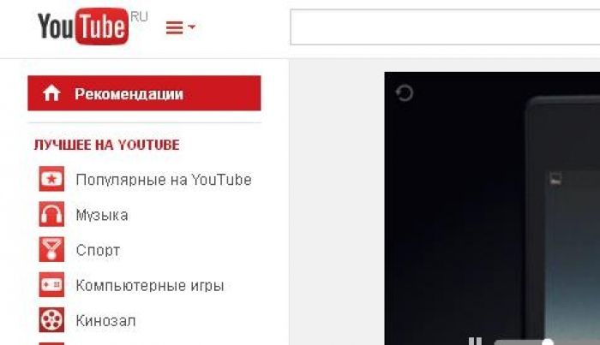Select the Рекомендации sidebar item

(x=144, y=93)
